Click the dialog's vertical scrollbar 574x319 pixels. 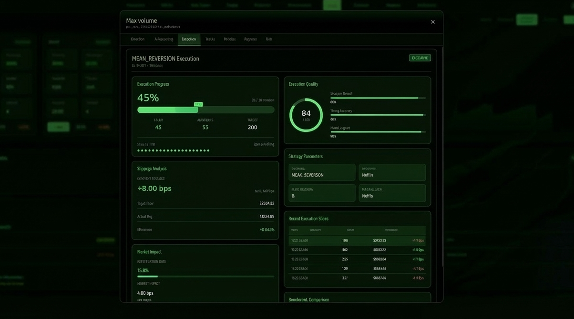(443, 157)
